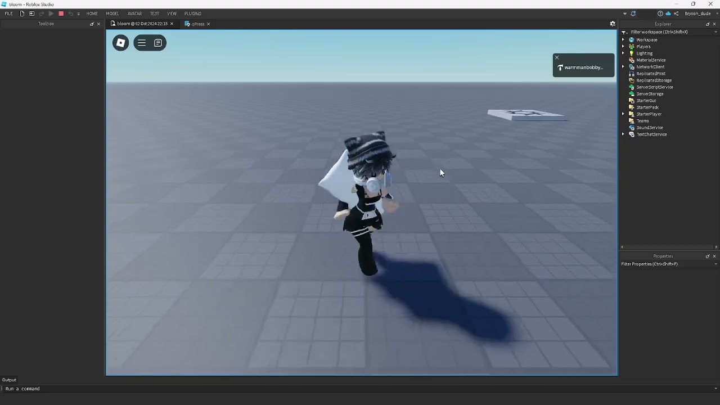
Task: Click the Lighting bulb icon in Explorer
Action: point(632,53)
